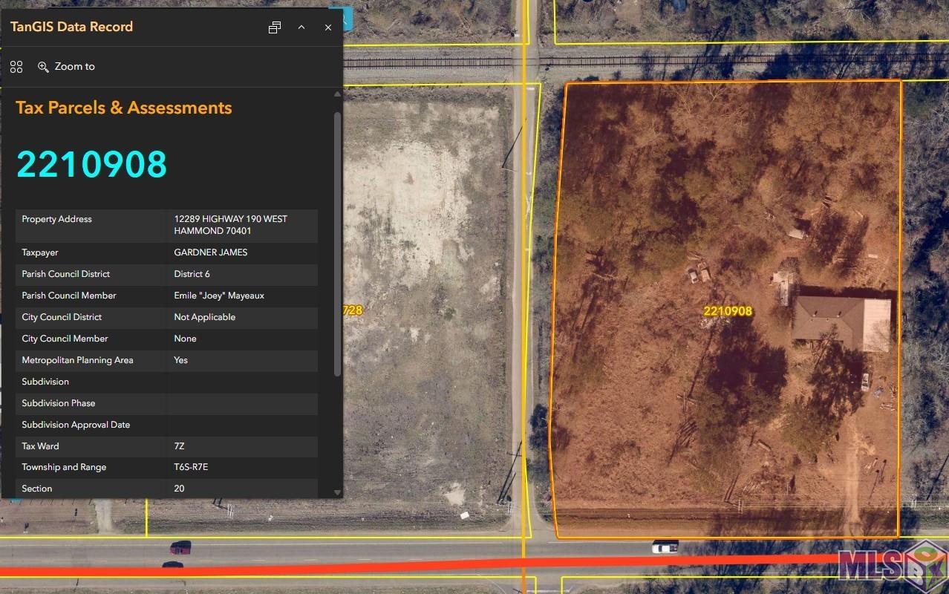The width and height of the screenshot is (949, 594).
Task: Click the Taxpayer GARDNER JAMES row
Action: coord(166,252)
